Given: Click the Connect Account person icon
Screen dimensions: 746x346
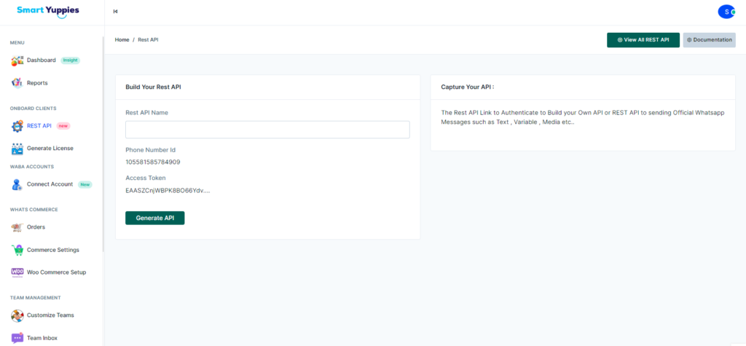Looking at the screenshot, I should (17, 184).
